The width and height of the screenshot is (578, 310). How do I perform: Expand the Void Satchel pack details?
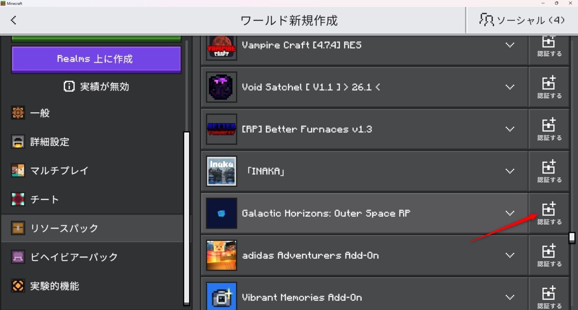tap(510, 87)
